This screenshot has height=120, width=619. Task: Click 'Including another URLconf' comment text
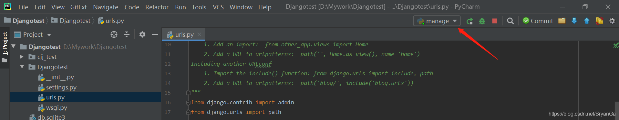231,64
